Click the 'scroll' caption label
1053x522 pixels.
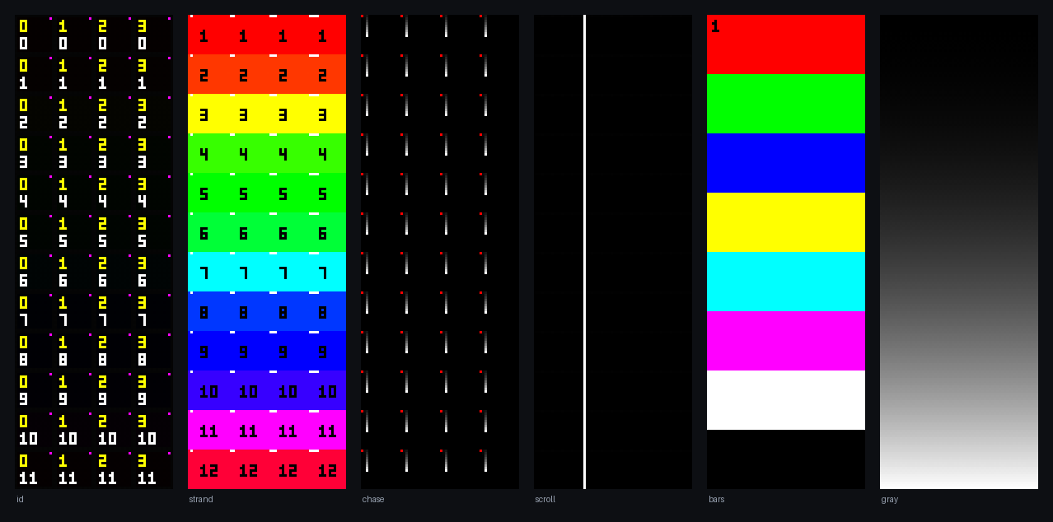pos(545,500)
